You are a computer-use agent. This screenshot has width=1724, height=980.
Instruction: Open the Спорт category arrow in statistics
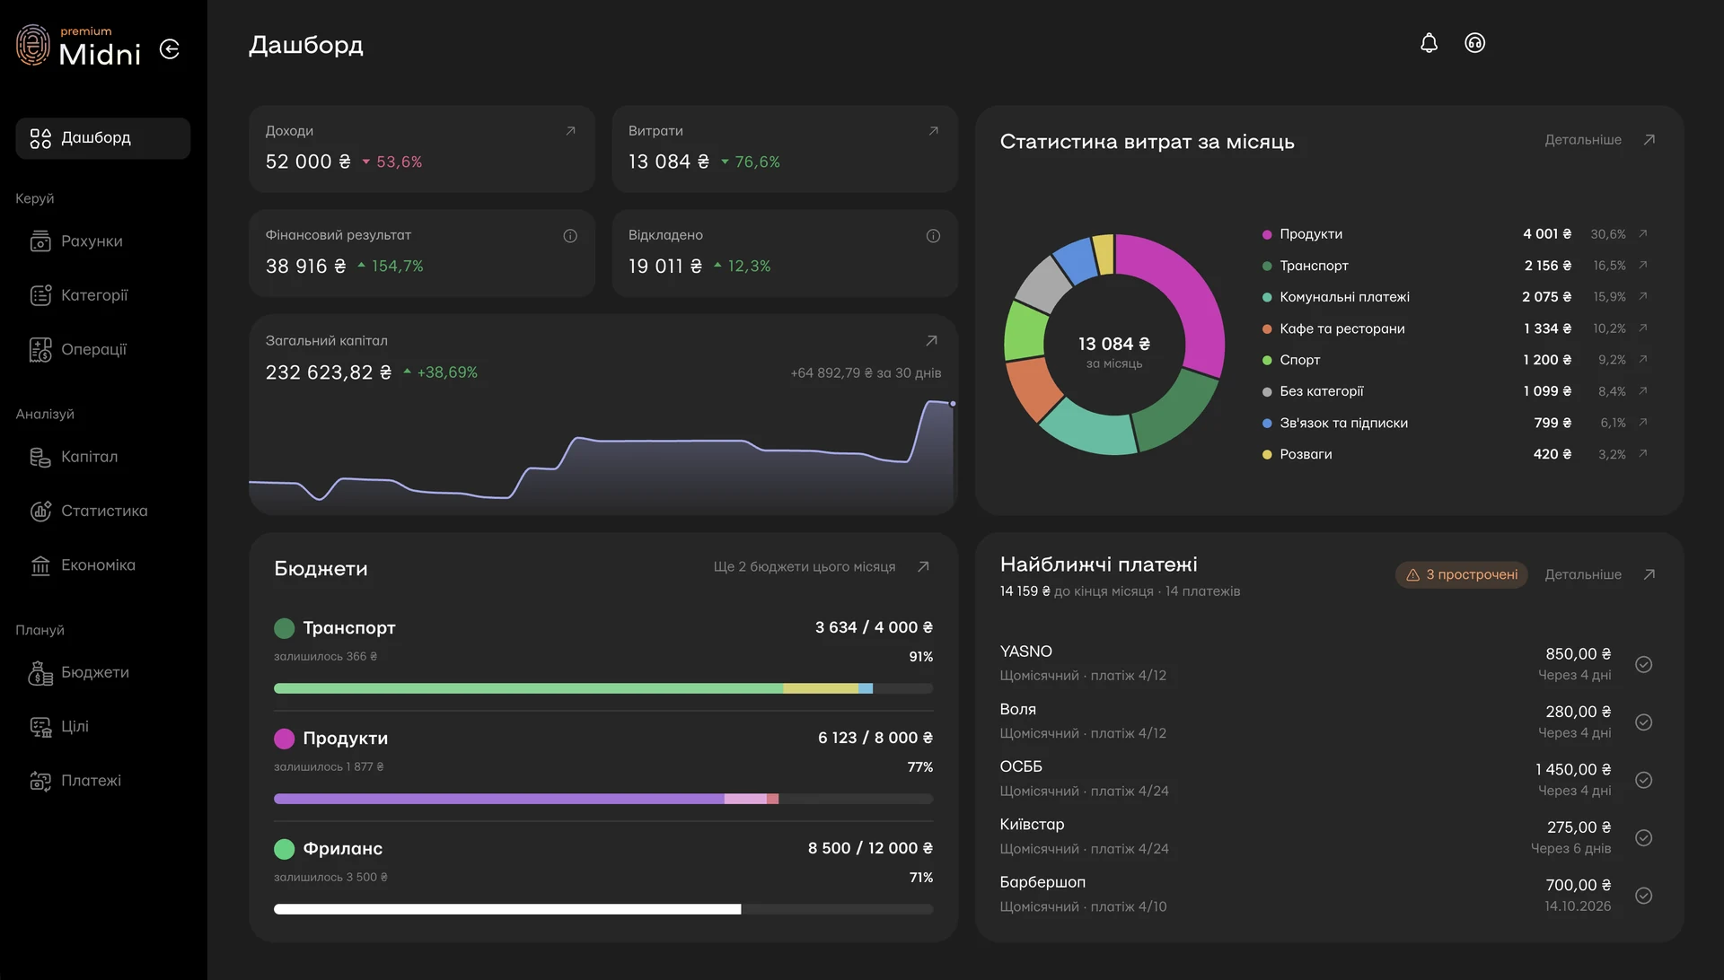pyautogui.click(x=1643, y=360)
